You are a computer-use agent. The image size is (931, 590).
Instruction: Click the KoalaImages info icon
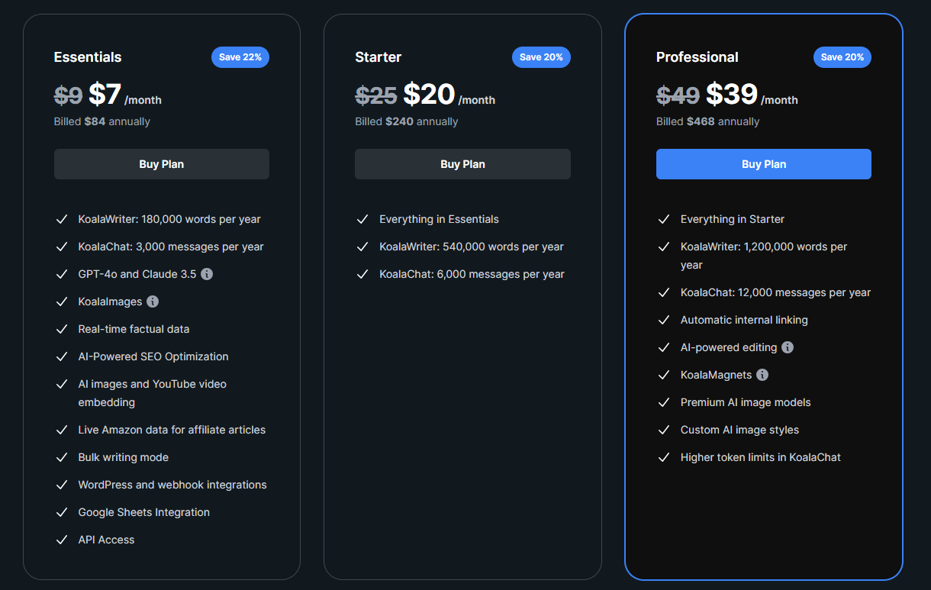click(x=153, y=301)
